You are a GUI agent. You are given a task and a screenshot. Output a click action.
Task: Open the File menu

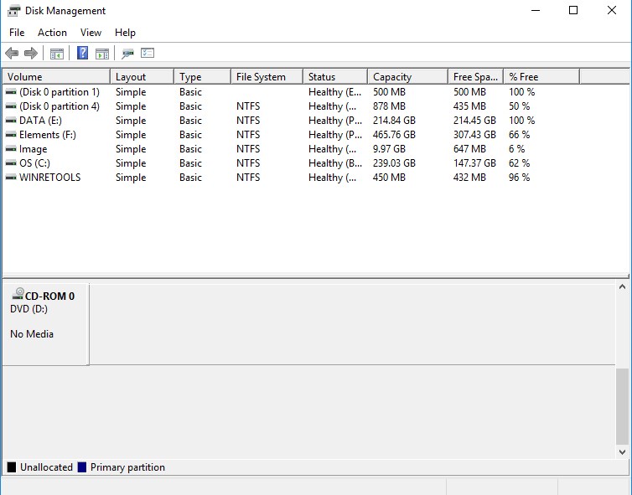click(x=17, y=33)
